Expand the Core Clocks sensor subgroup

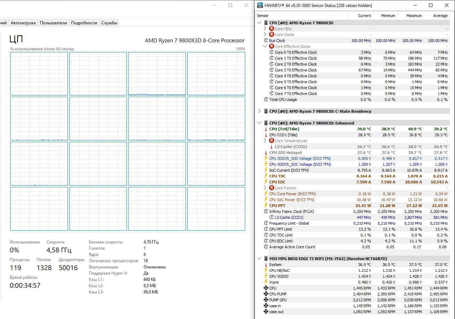(265, 35)
